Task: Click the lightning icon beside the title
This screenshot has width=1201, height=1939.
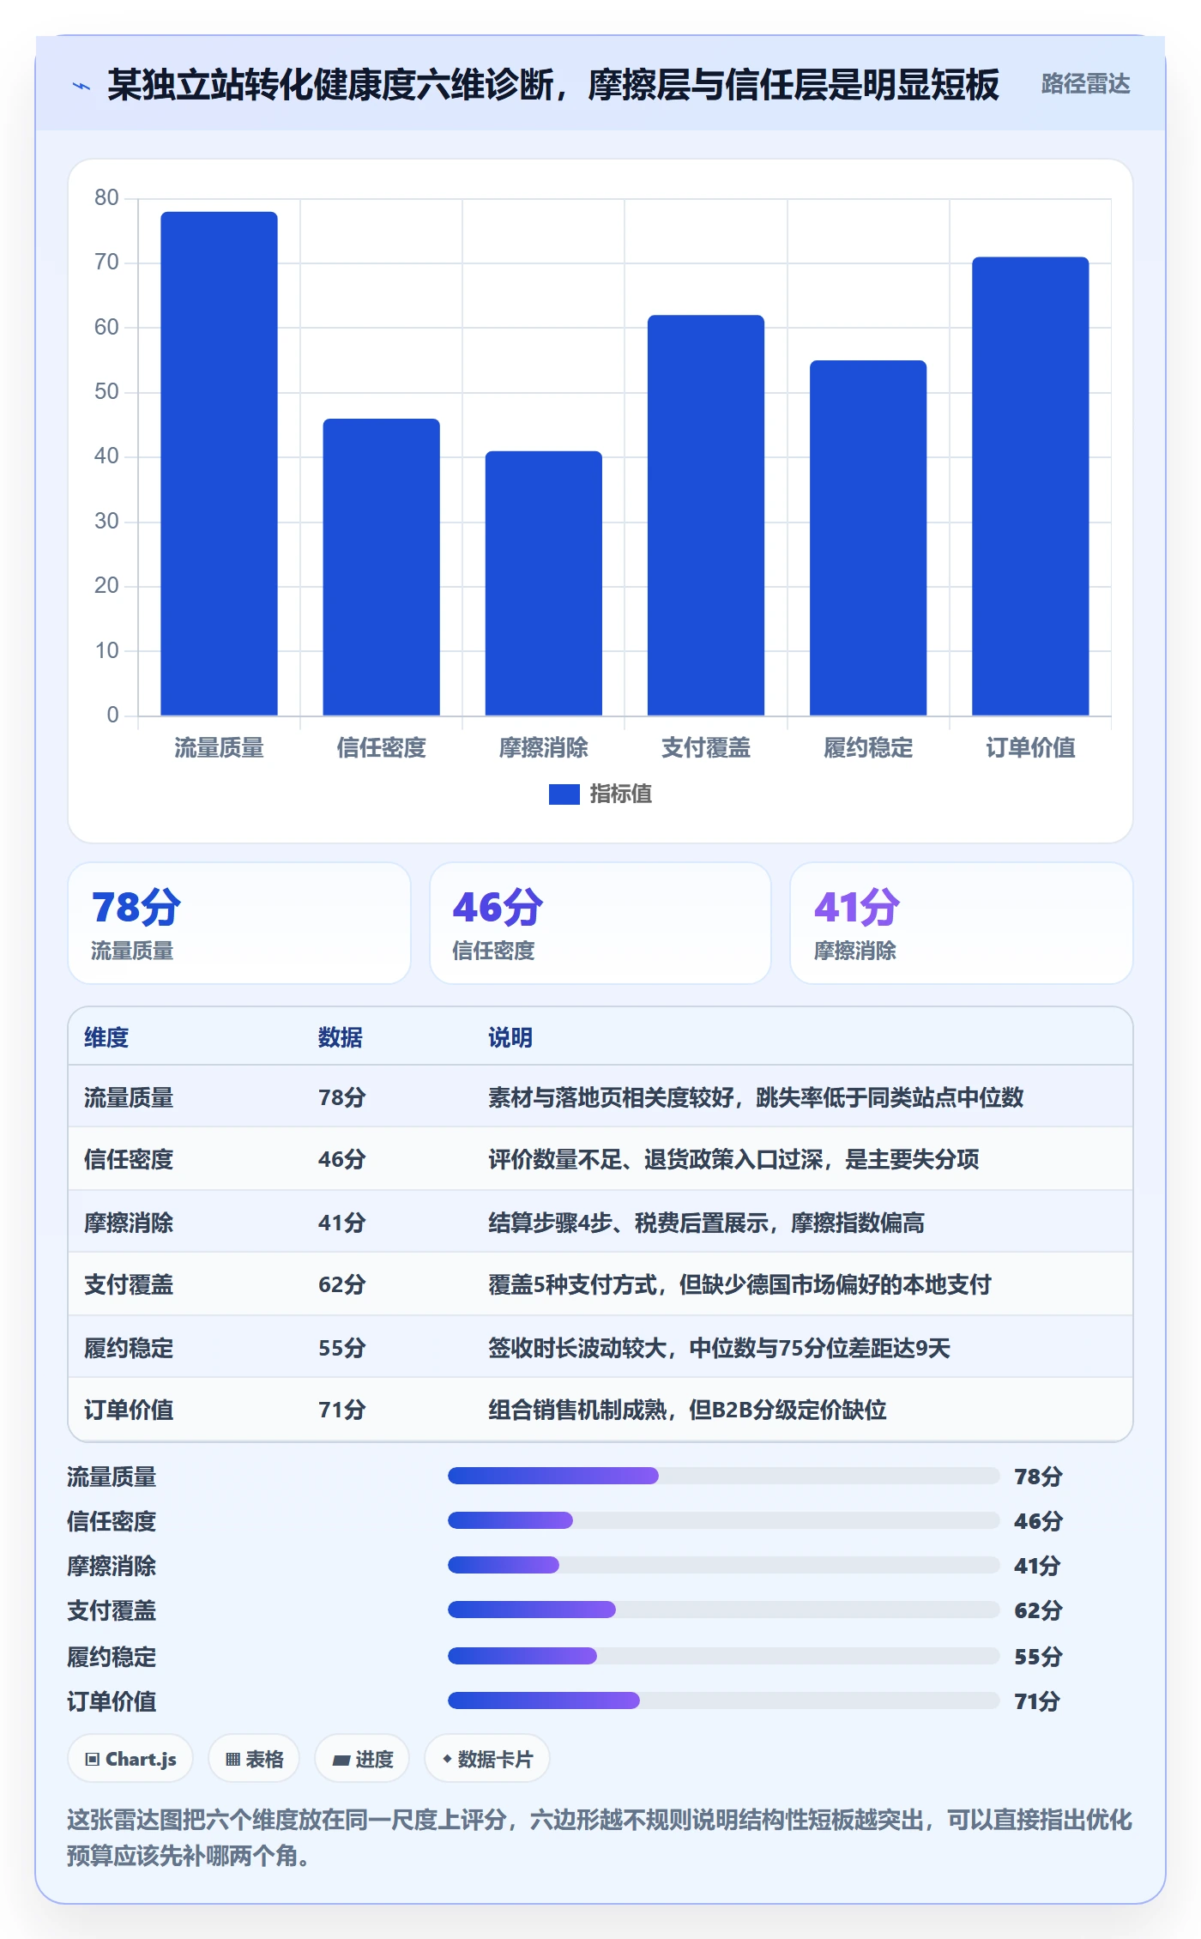Action: click(x=81, y=86)
